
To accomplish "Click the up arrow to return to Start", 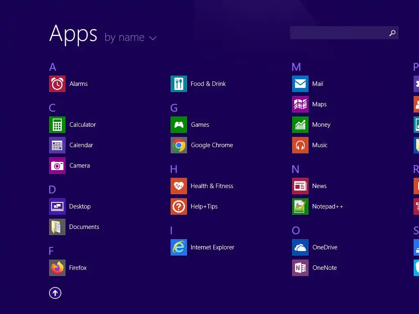I will point(55,293).
